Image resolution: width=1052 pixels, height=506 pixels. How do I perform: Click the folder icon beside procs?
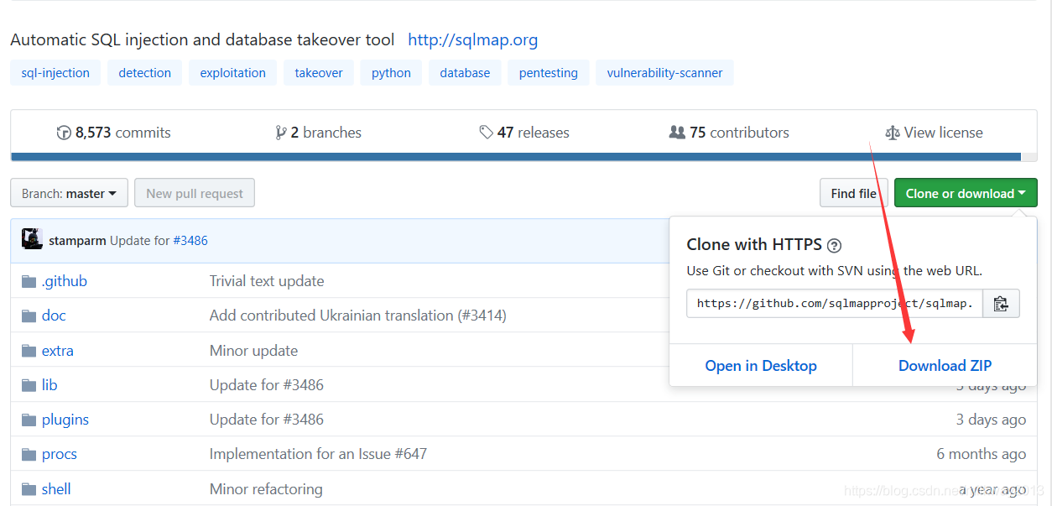(x=29, y=454)
